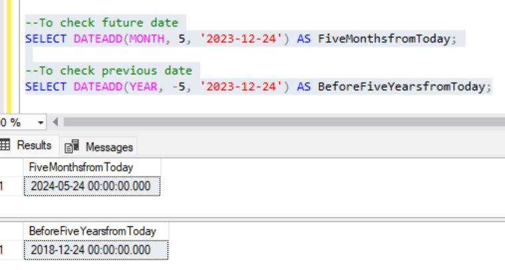The width and height of the screenshot is (505, 270).
Task: Click the DATEADD function in the first query
Action: (x=95, y=39)
